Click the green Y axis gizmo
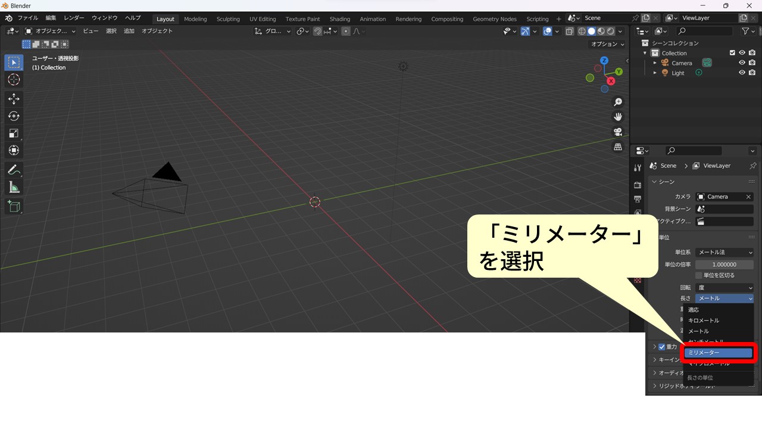The image size is (762, 429). click(619, 71)
